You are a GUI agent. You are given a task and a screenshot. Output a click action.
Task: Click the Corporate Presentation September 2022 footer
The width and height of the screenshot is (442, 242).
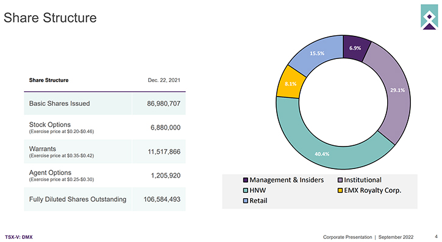pyautogui.click(x=368, y=237)
